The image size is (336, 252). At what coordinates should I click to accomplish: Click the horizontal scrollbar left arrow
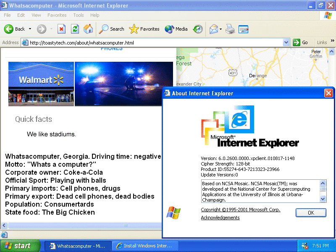(4, 225)
